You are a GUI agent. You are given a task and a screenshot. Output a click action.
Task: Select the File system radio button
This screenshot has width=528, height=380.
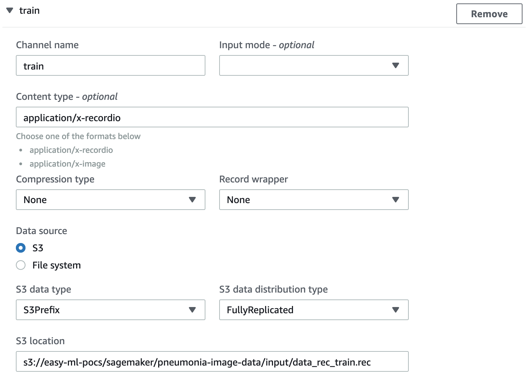[21, 265]
